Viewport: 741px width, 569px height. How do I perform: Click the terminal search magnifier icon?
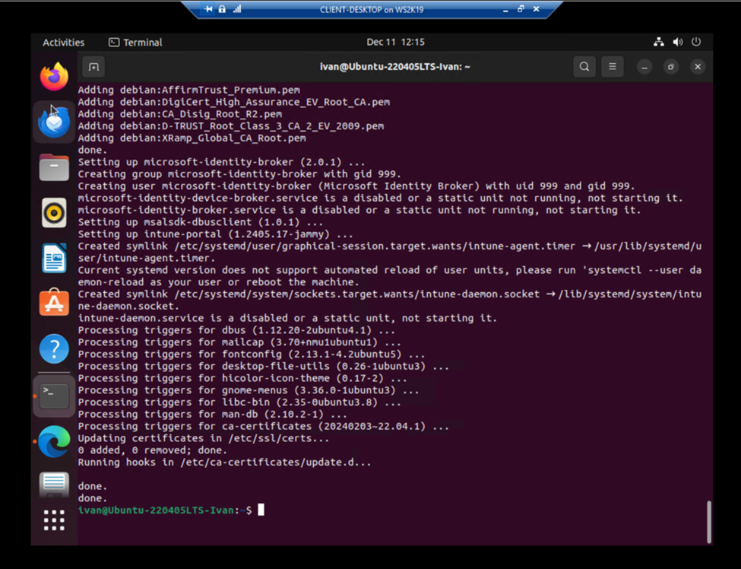click(584, 67)
